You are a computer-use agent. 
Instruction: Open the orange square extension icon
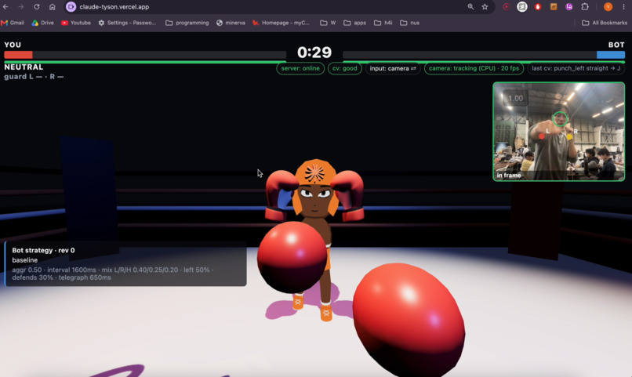[x=554, y=7]
